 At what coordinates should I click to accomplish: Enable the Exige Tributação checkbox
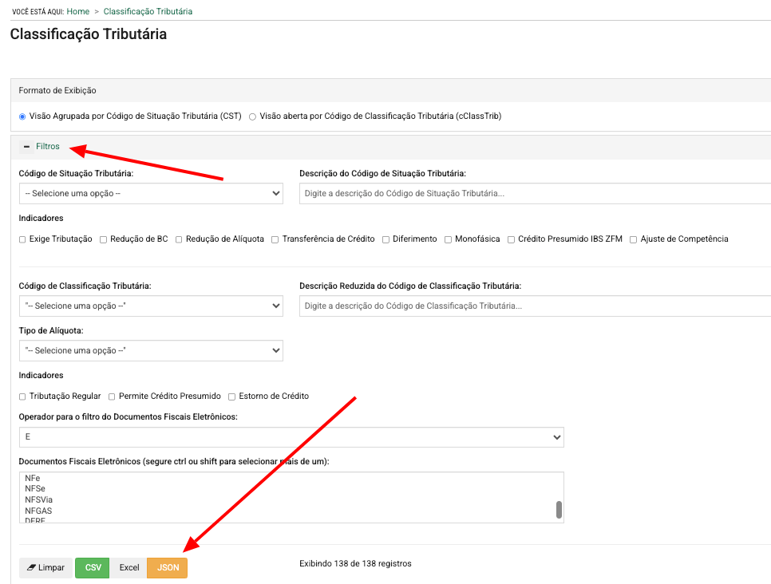[23, 239]
